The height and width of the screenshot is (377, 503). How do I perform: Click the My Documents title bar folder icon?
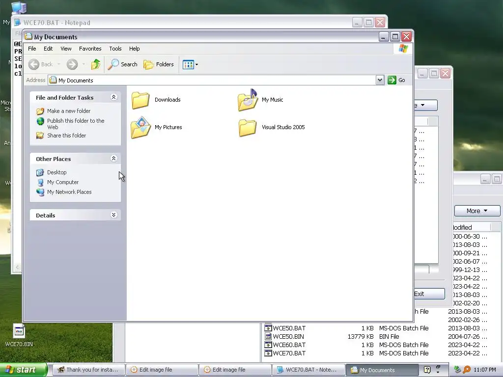click(28, 36)
